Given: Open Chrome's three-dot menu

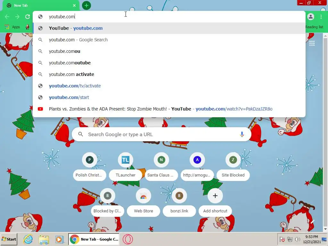Looking at the screenshot, I should click(x=321, y=17).
